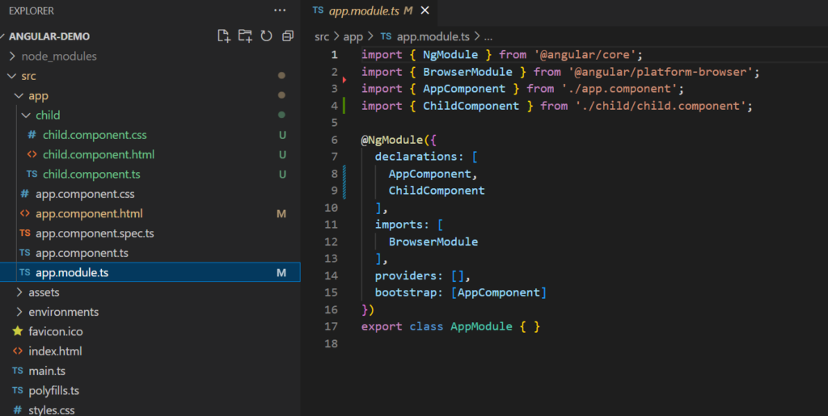The width and height of the screenshot is (828, 416).
Task: Click the New File icon in Explorer
Action: 224,36
